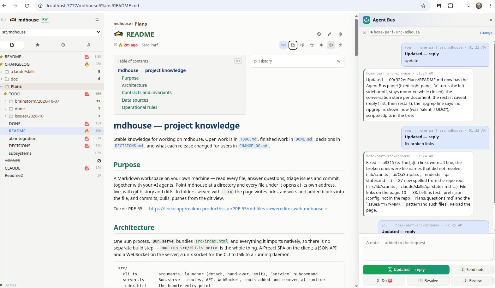Open DECISIONS in the file tree
This screenshot has width=495, height=288.
[20, 146]
